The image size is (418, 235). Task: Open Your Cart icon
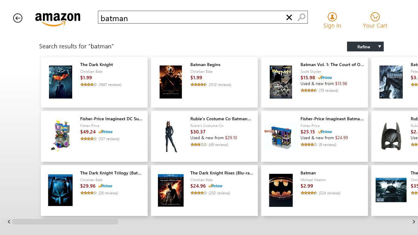(375, 17)
